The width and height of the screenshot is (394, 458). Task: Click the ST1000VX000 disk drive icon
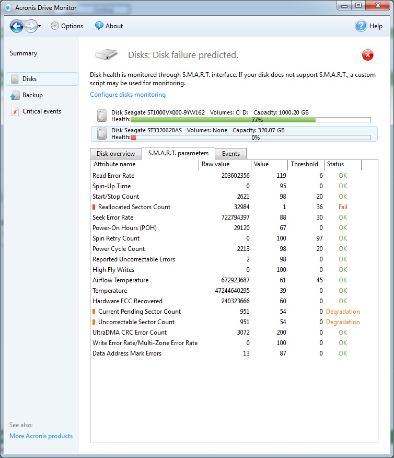coord(101,116)
